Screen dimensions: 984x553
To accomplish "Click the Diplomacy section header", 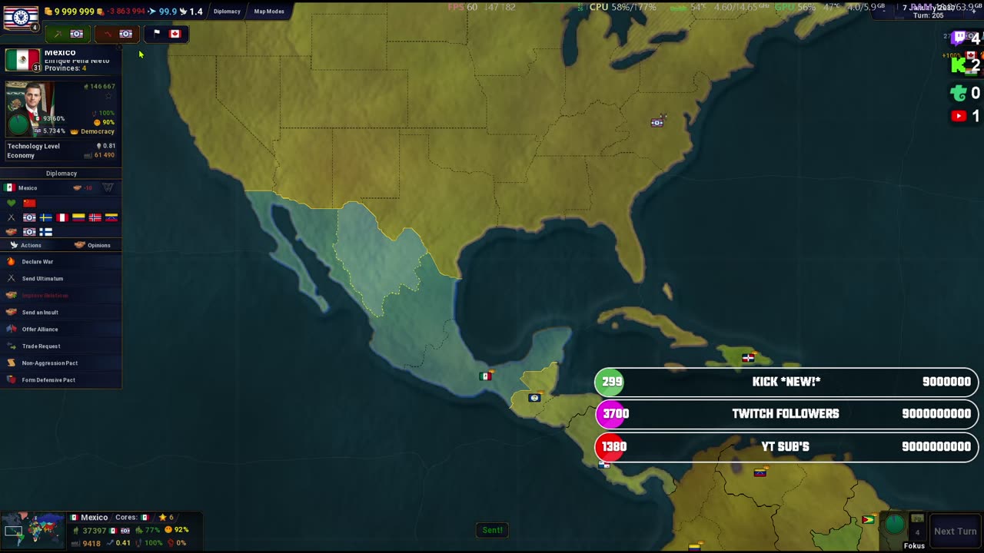I will coord(61,174).
